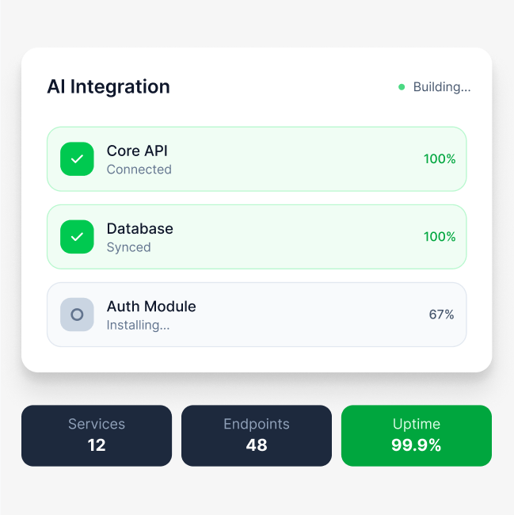The image size is (514, 515).
Task: Click the green status dot near Building
Action: coord(402,87)
